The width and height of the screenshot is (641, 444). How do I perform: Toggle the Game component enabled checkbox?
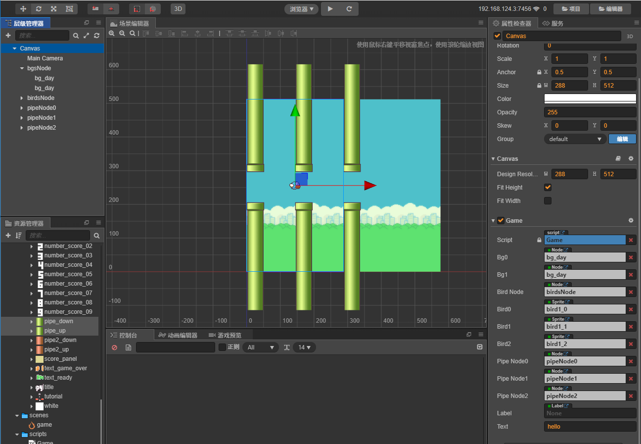click(x=501, y=220)
